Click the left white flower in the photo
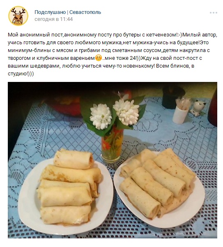223x247 pixels. click(101, 116)
